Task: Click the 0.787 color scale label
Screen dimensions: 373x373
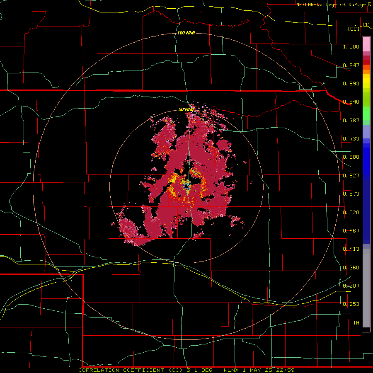Action: (x=351, y=120)
